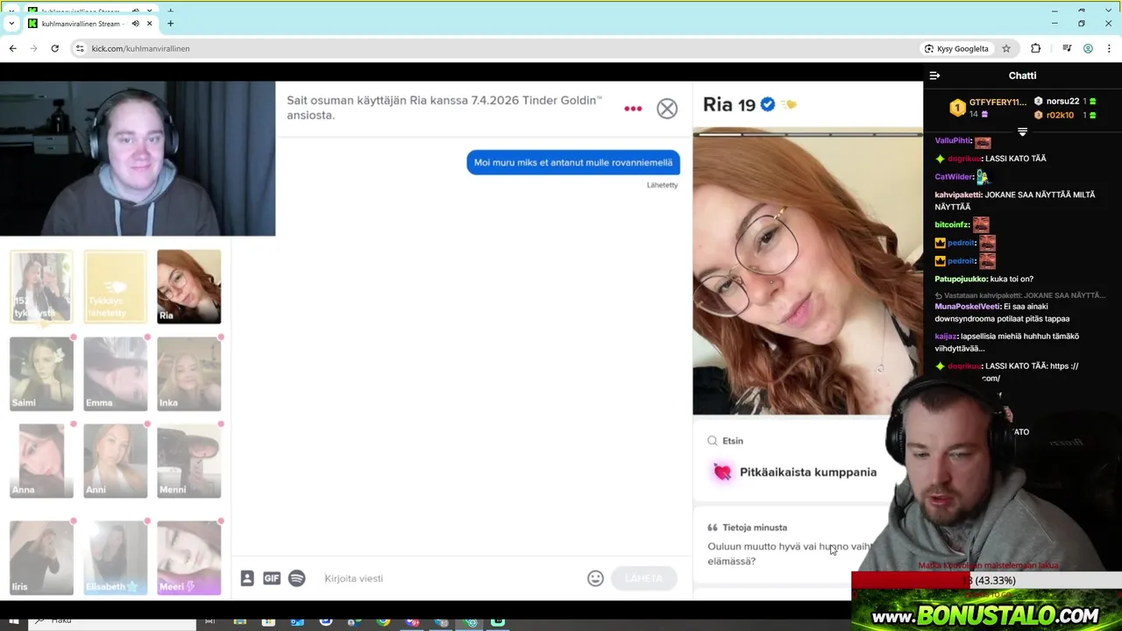Viewport: 1122px width, 631px height.
Task: Click the Kysy Googlelta button
Action: click(x=956, y=48)
